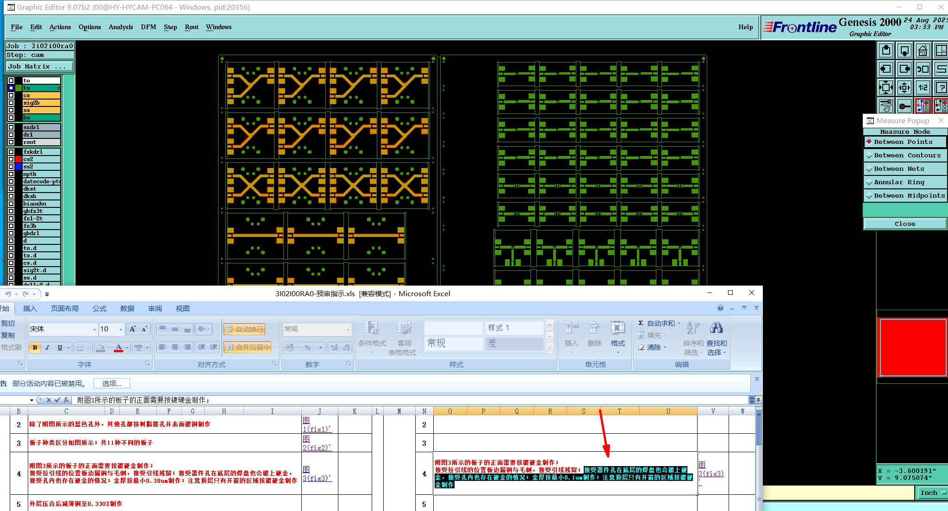Open the DFM menu
This screenshot has height=511, width=948.
[x=148, y=27]
